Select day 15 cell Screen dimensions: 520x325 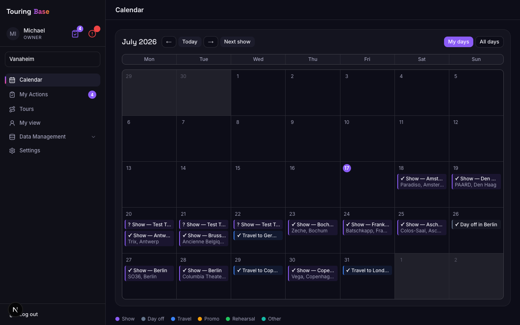click(258, 184)
